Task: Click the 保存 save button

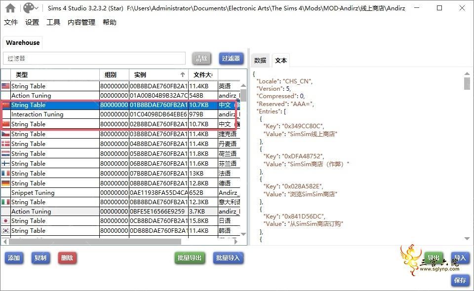Action: pos(460,280)
